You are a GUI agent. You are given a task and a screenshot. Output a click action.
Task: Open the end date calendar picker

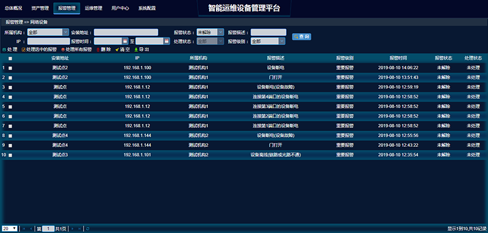[x=167, y=41]
